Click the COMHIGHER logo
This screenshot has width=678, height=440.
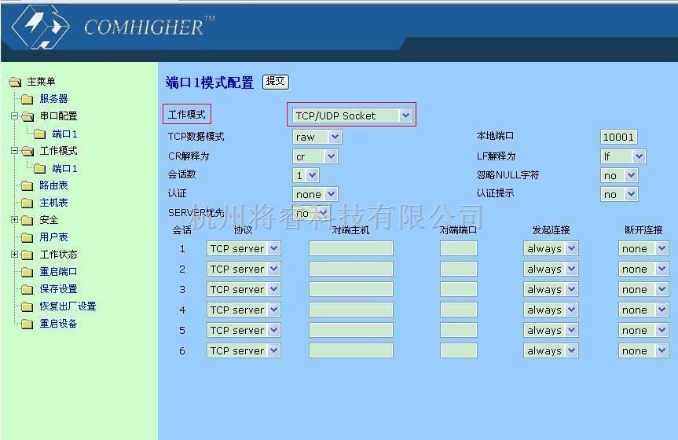113,27
